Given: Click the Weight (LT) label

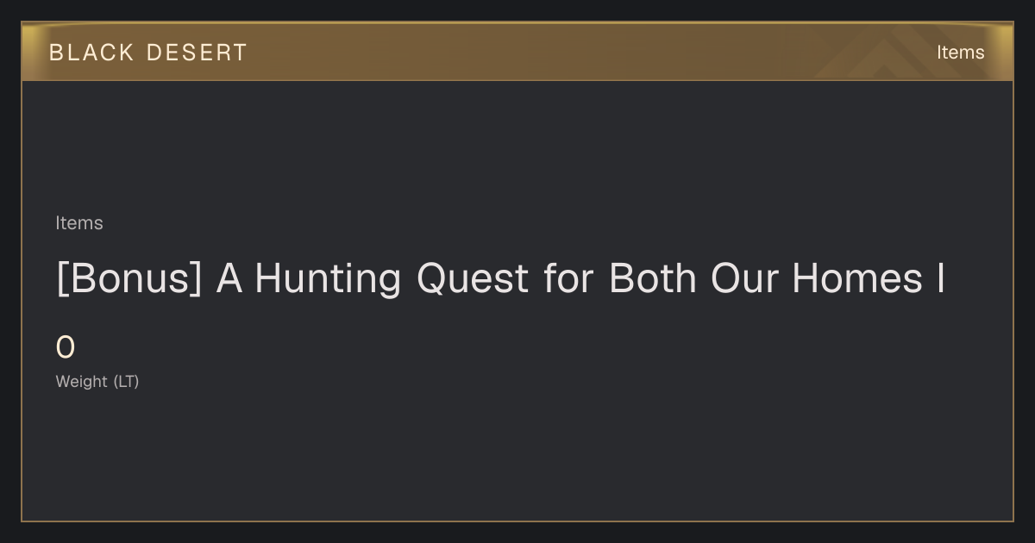Looking at the screenshot, I should [97, 381].
